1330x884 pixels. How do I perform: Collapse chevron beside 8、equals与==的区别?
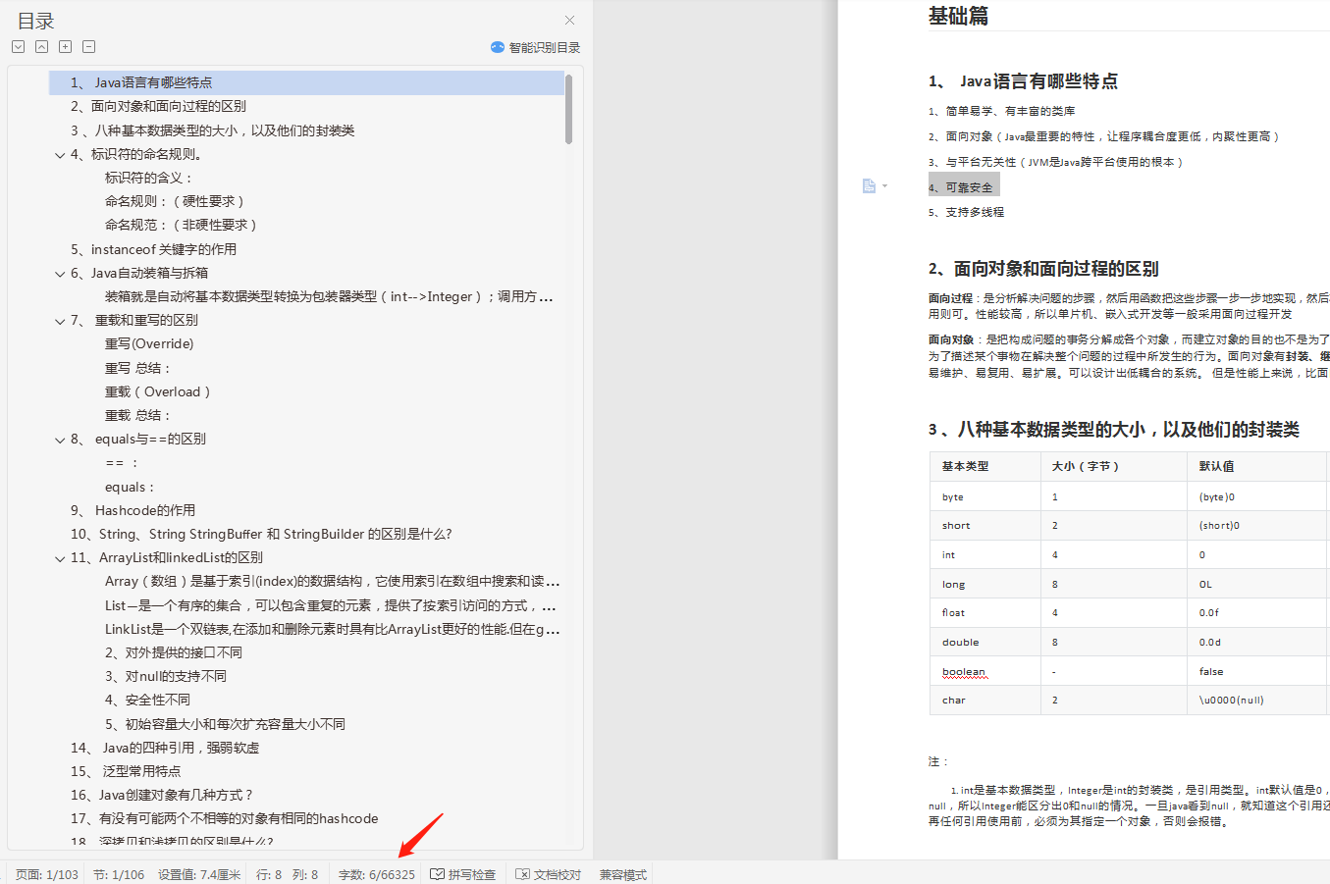click(60, 440)
